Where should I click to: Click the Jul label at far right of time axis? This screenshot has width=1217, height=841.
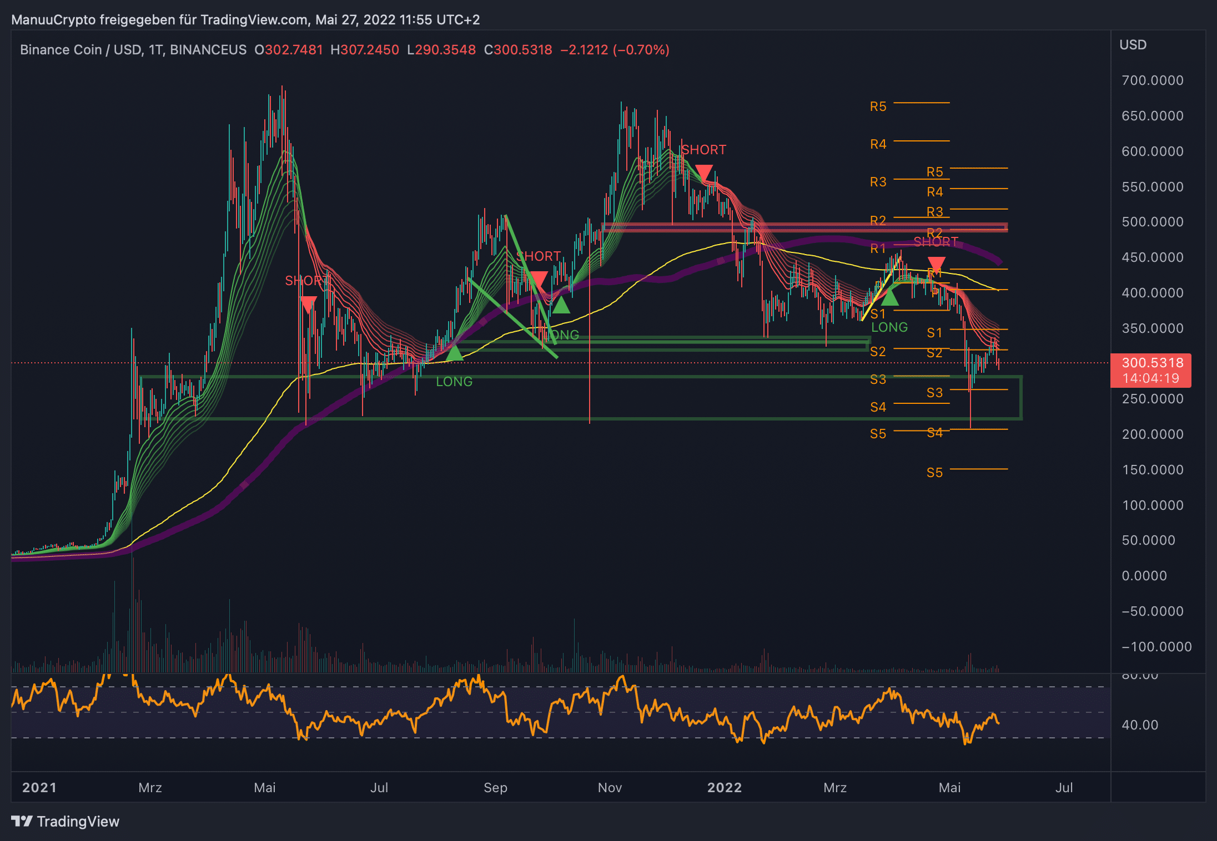(x=1064, y=788)
